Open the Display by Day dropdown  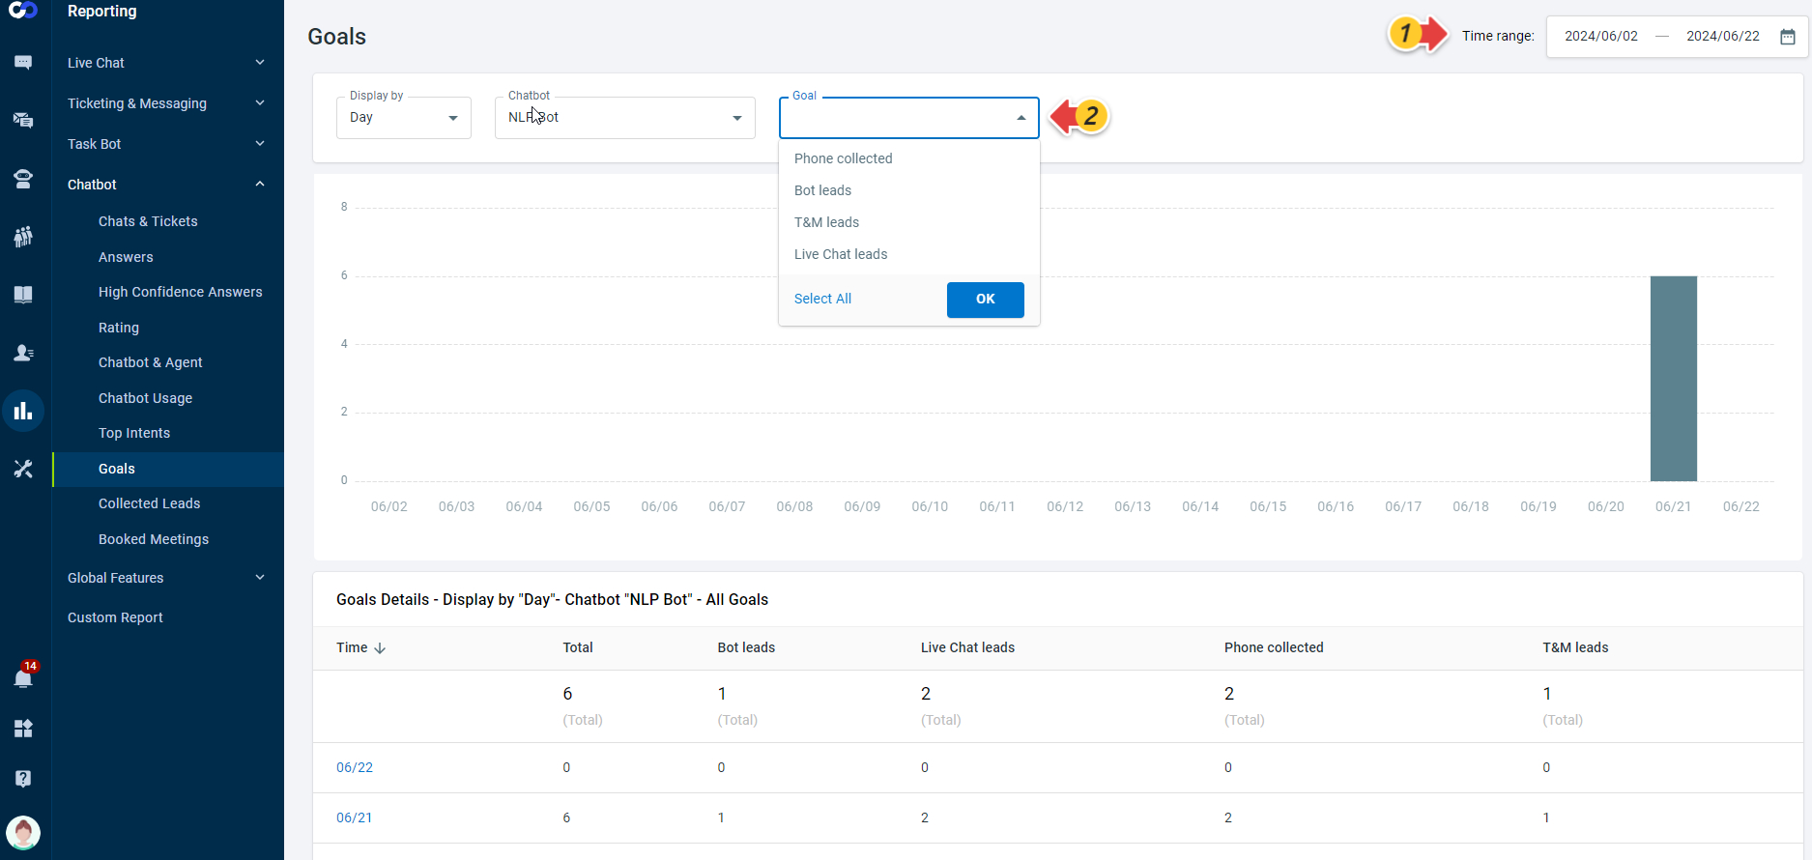[404, 118]
